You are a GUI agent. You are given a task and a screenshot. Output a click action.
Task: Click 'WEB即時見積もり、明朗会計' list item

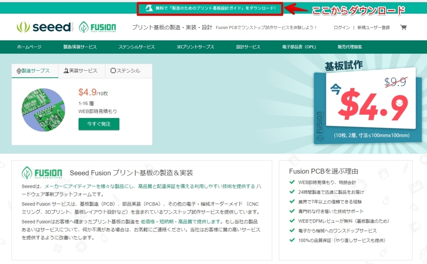click(327, 183)
